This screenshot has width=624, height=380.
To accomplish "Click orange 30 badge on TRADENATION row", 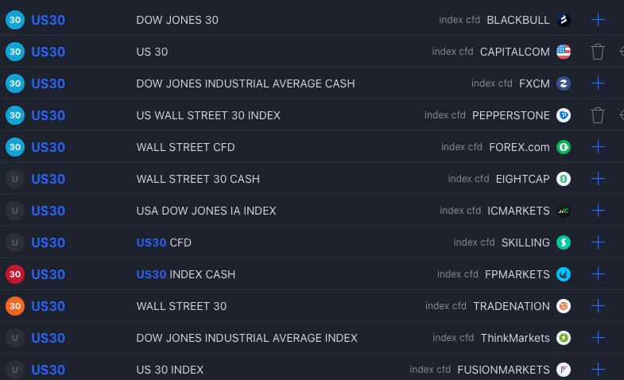I will tap(15, 306).
